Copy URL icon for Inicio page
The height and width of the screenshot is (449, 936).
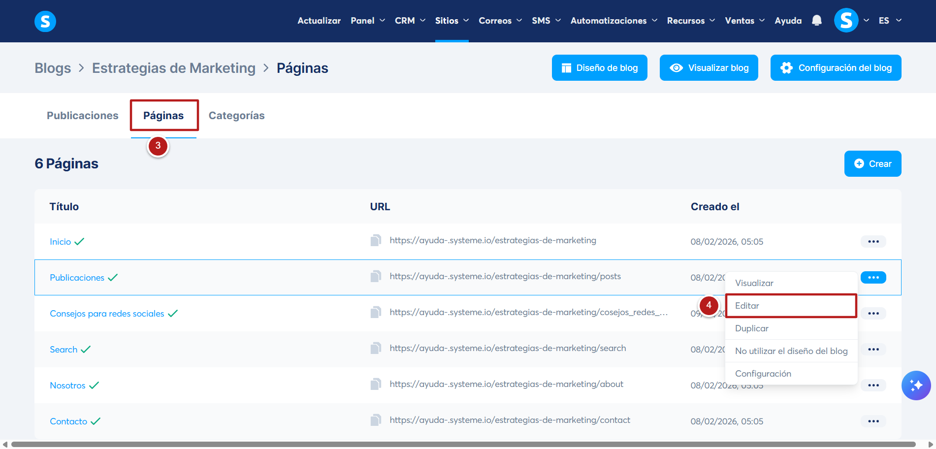pyautogui.click(x=376, y=240)
